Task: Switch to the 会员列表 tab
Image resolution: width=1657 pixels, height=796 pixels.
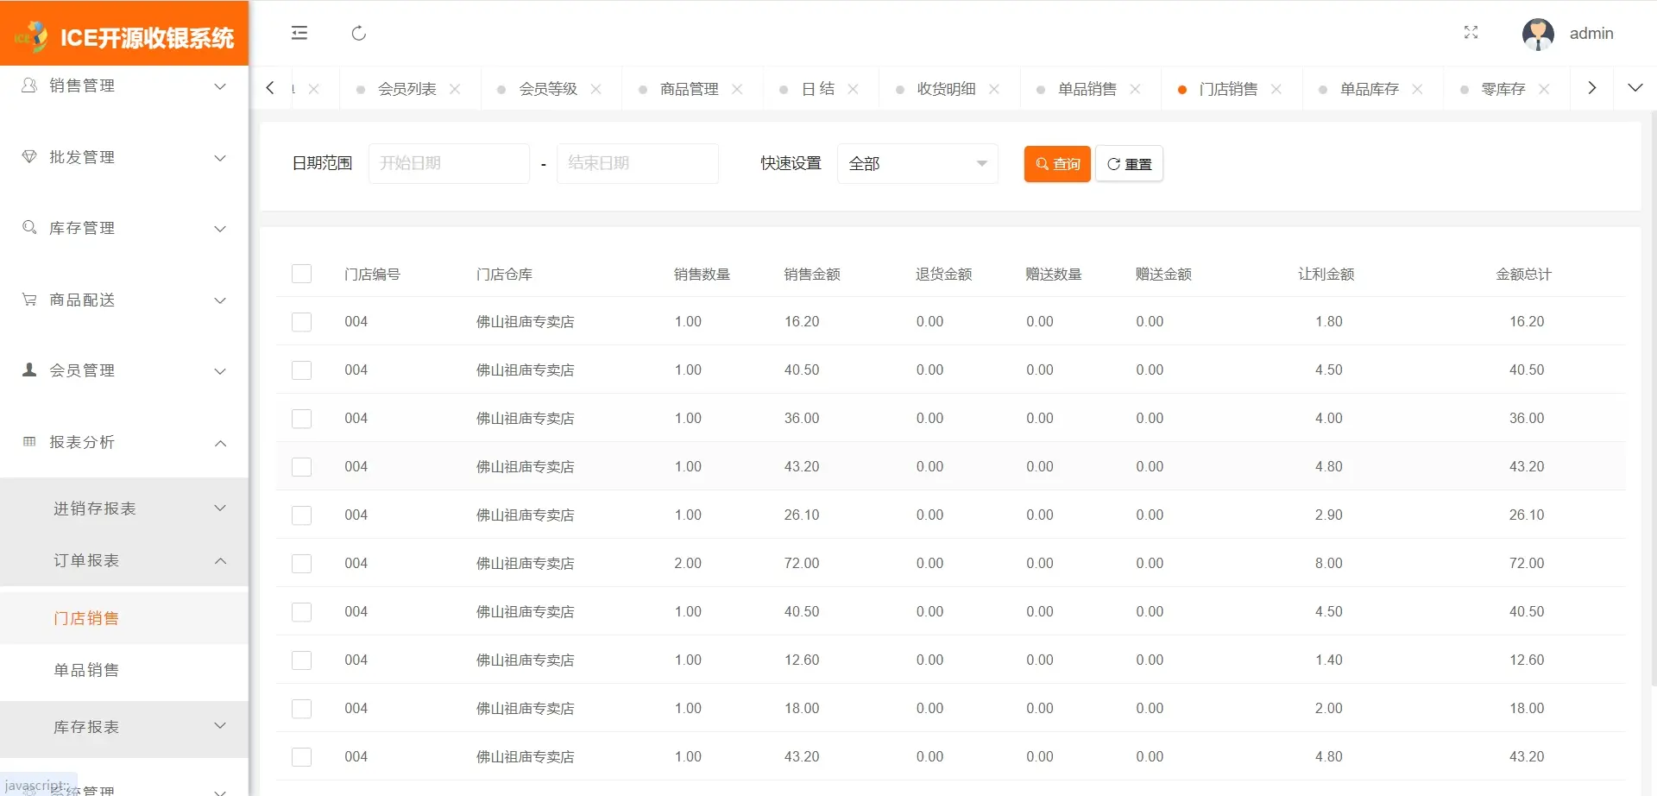Action: [406, 89]
